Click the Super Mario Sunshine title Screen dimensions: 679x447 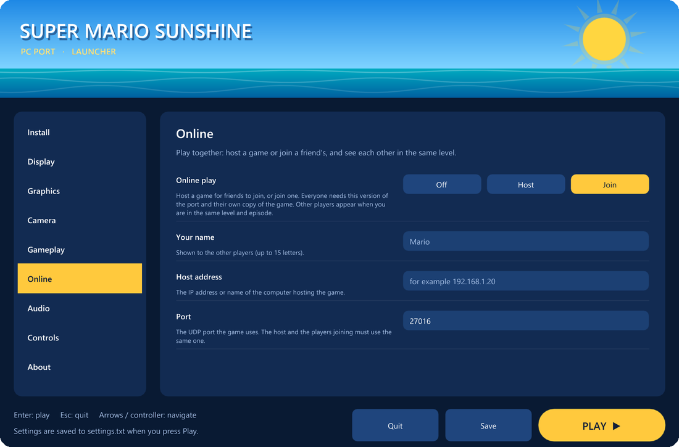(136, 31)
